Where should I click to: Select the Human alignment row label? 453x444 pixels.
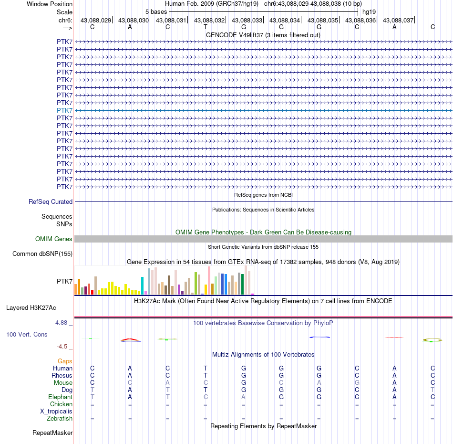click(62, 368)
